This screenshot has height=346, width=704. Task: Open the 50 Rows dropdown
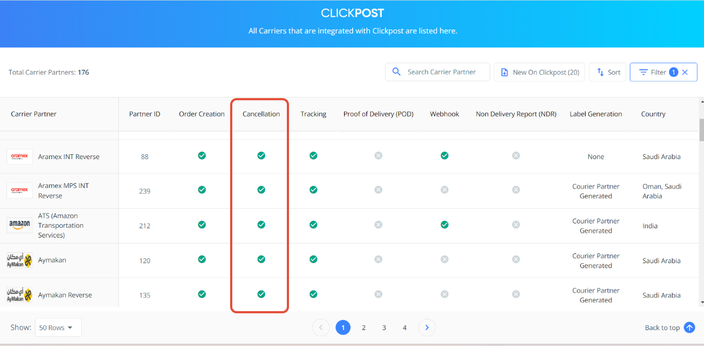(58, 327)
